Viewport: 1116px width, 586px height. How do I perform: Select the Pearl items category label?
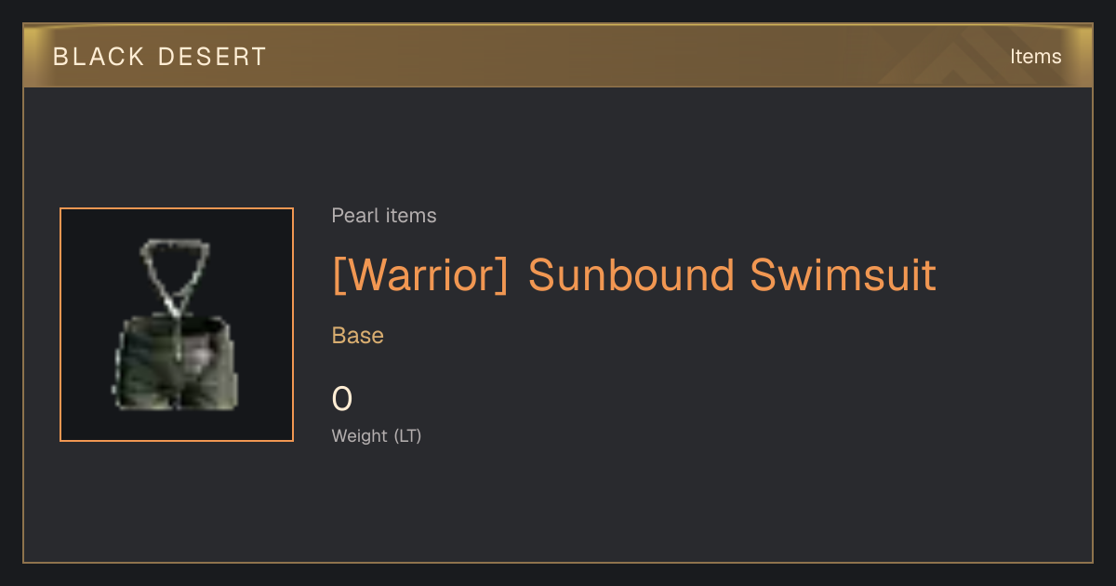[x=384, y=216]
